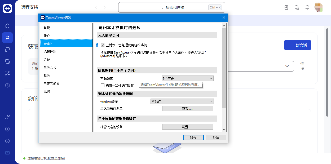
Task: Close the TeamViewer options dialog
Action: (224, 18)
